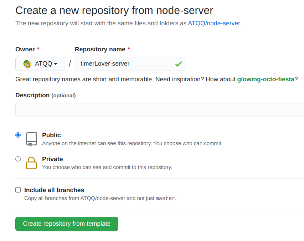
Task: Focus the Description text field
Action: coord(160,110)
